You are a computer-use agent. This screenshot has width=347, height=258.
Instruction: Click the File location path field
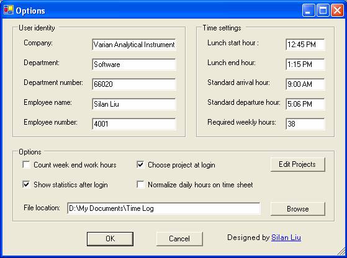(x=164, y=208)
